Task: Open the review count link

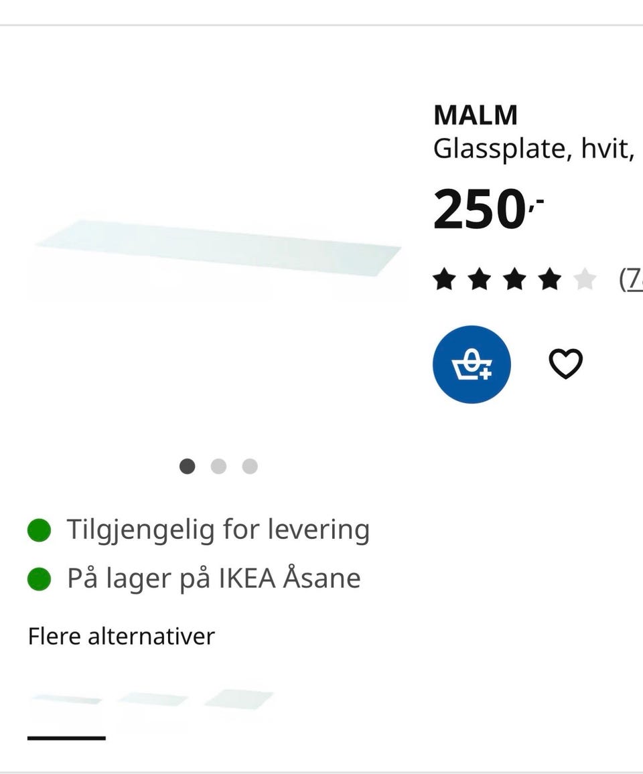Action: 633,279
